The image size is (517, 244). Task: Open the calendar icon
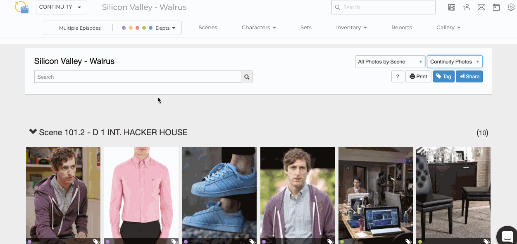point(496,7)
